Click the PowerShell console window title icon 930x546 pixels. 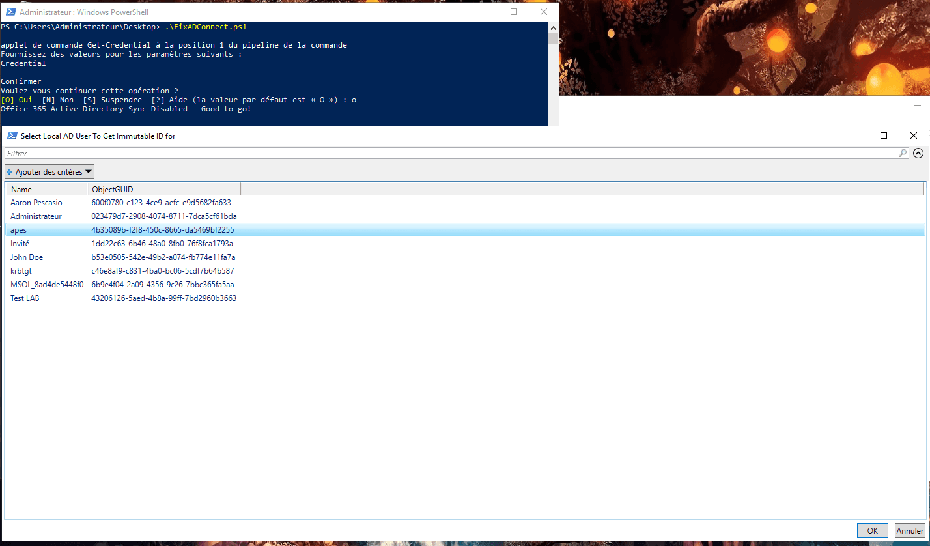coord(10,12)
